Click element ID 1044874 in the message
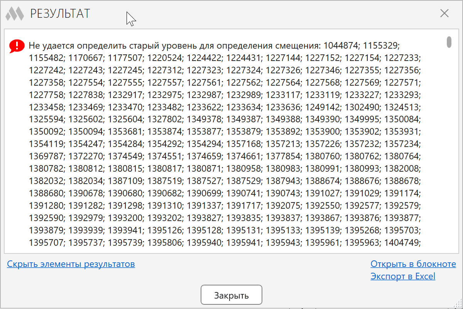Viewport: 463px width, 309px height. coord(341,46)
